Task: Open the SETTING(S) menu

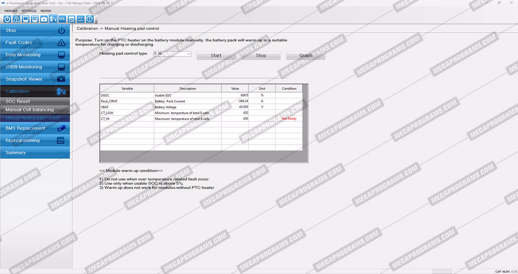Action: pos(29,11)
